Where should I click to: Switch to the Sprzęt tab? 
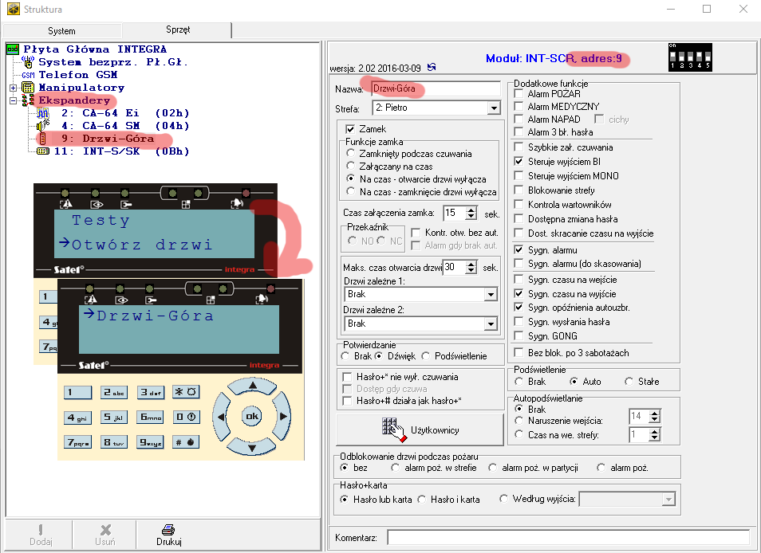178,29
